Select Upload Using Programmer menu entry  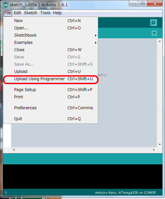coord(51,79)
